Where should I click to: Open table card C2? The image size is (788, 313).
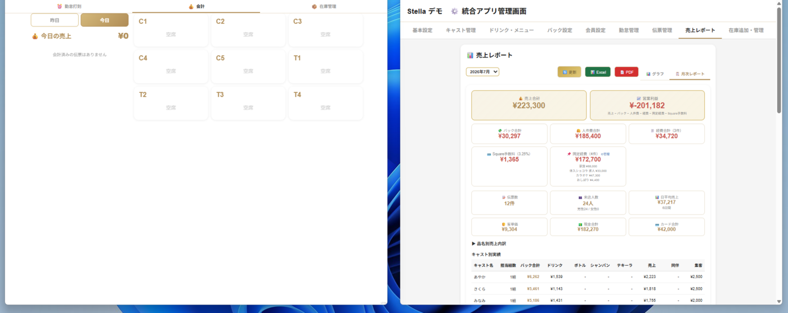[248, 30]
